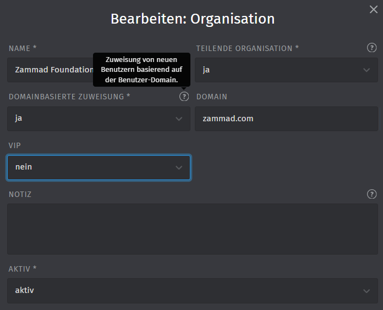Expand the Aktiv status dropdown
This screenshot has width=383, height=310.
point(192,290)
